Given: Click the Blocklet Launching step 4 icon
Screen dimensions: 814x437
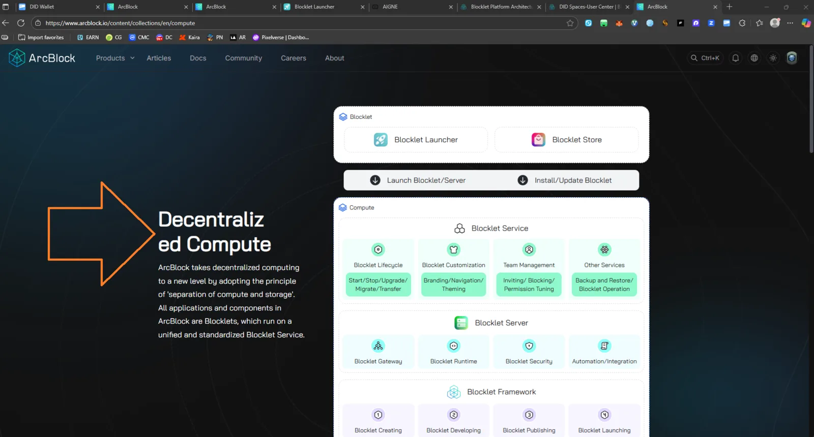Looking at the screenshot, I should coord(604,415).
